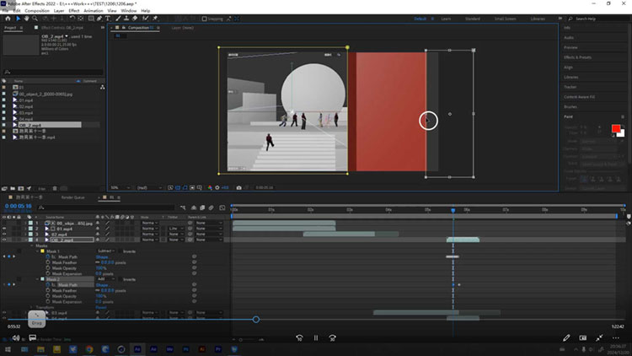Screen dimensions: 632x356
Task: Open Mask 1 mode dropdown showing Subtract
Action: 104,251
